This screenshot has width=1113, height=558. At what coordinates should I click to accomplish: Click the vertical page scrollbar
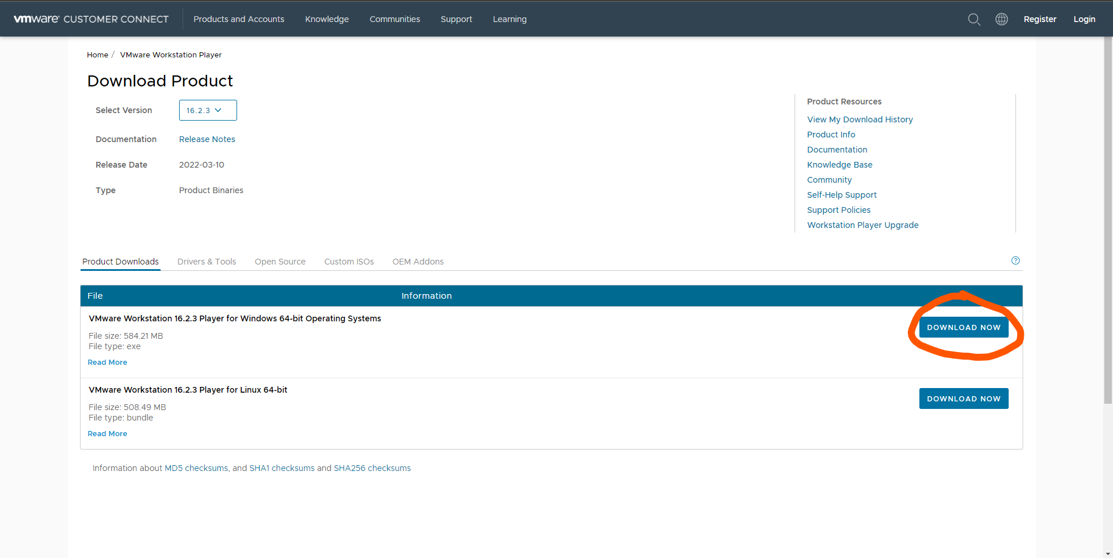[x=1108, y=220]
